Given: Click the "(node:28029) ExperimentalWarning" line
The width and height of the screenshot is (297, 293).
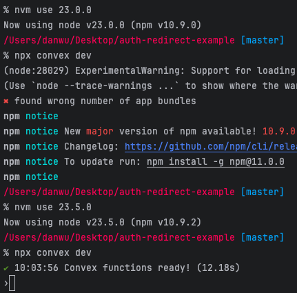Looking at the screenshot, I should point(150,71).
